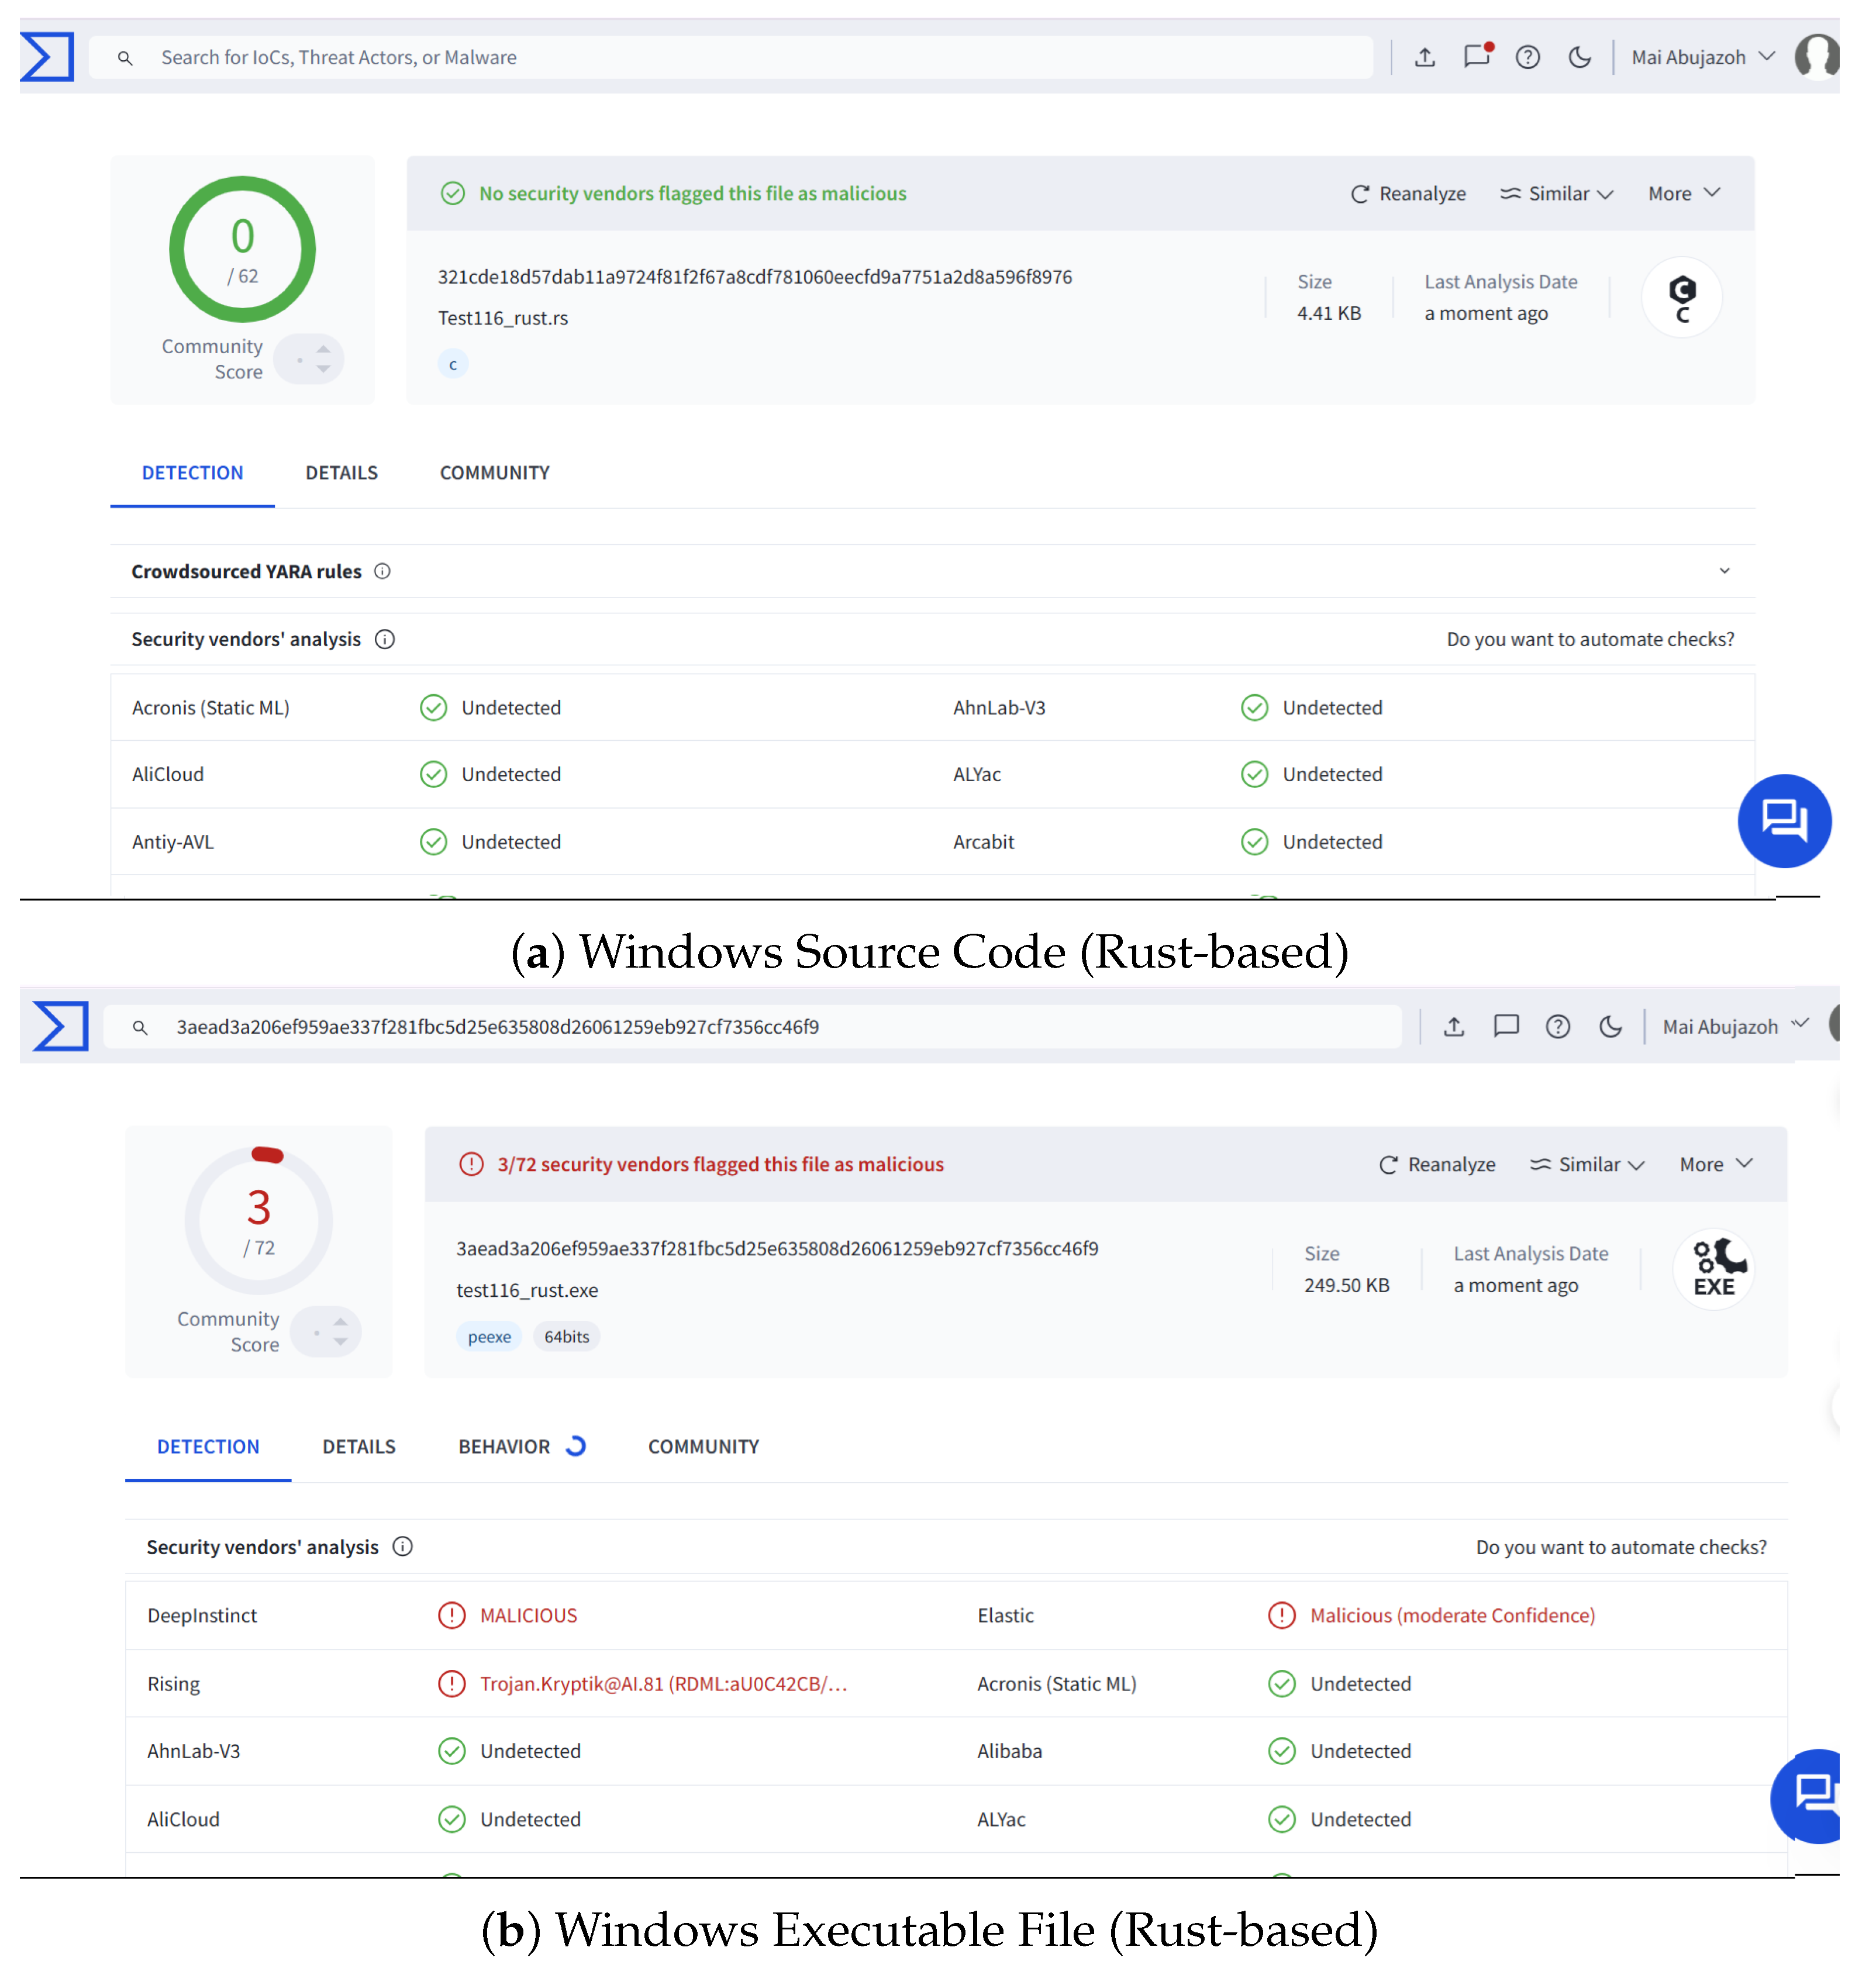Image resolution: width=1876 pixels, height=1968 pixels.
Task: Click file name 'Test116_rust.rs'
Action: pyautogui.click(x=503, y=318)
